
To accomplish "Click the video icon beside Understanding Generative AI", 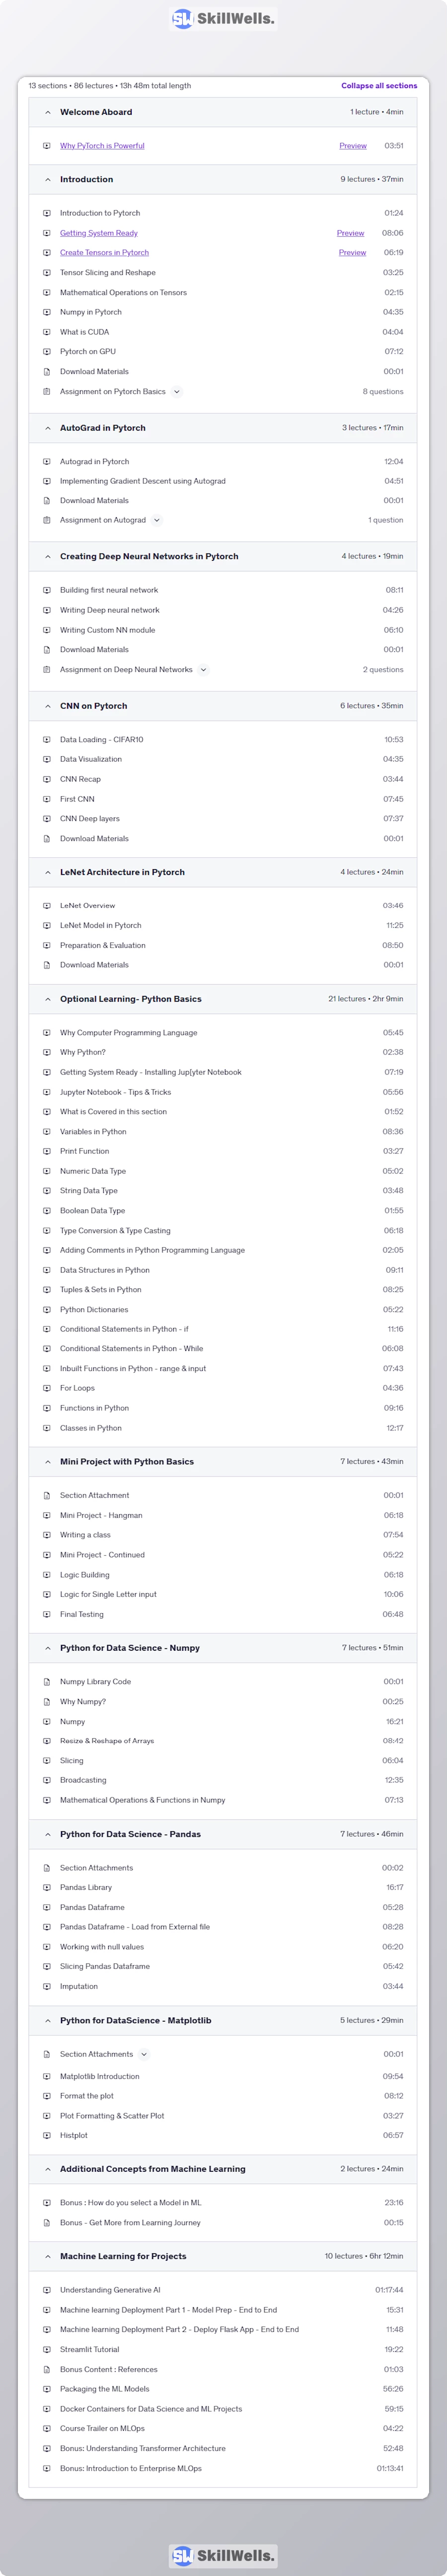I will (47, 2290).
